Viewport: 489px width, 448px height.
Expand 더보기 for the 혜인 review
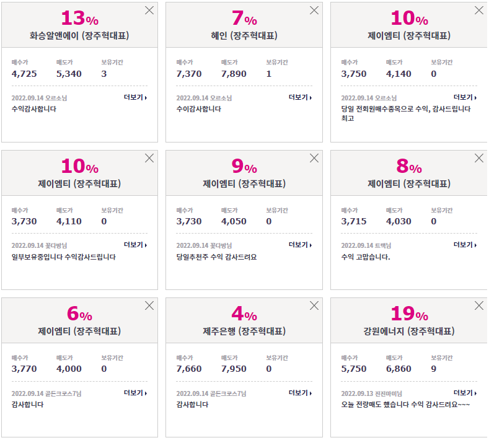click(300, 97)
